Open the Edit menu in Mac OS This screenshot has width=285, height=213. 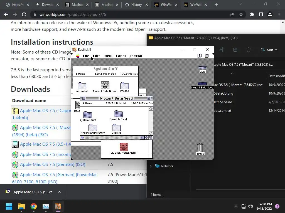click(x=96, y=56)
